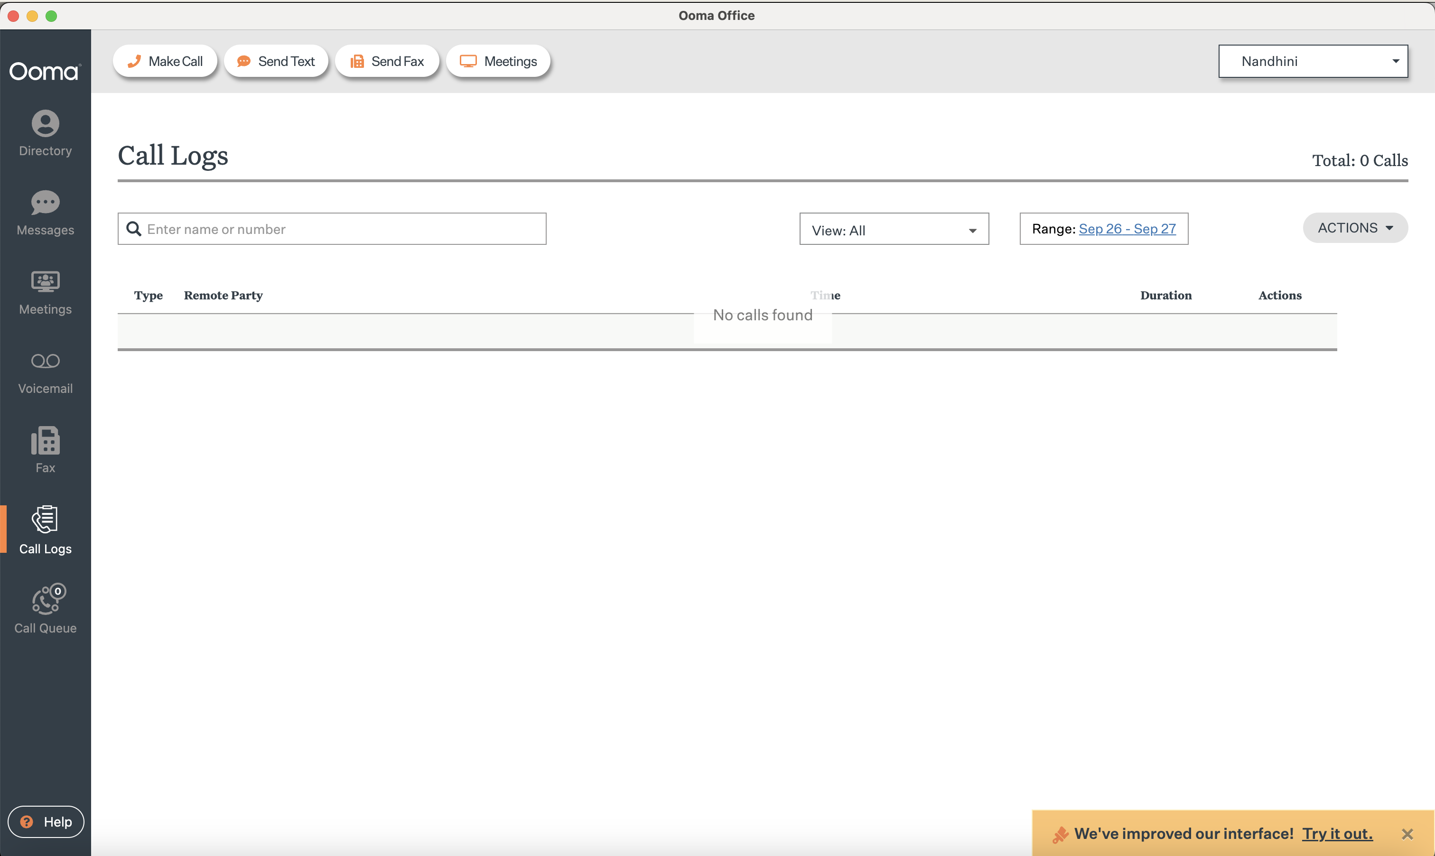Expand the Nandhini user dropdown
The image size is (1435, 856).
click(1313, 61)
